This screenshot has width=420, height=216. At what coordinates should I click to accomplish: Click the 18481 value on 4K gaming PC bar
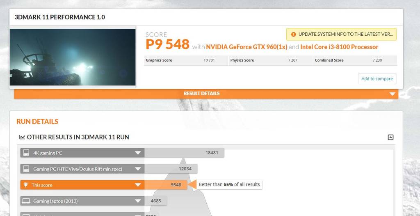pyautogui.click(x=212, y=153)
